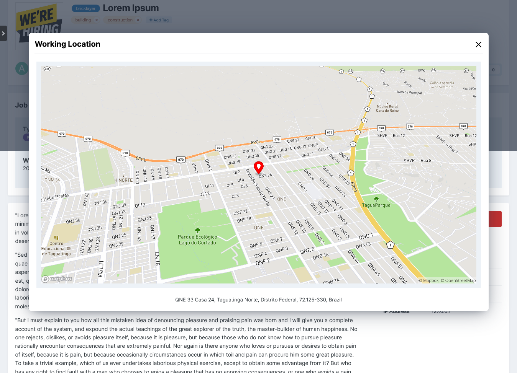This screenshot has height=373, width=517.
Task: Click the bricklayer badge
Action: click(85, 8)
